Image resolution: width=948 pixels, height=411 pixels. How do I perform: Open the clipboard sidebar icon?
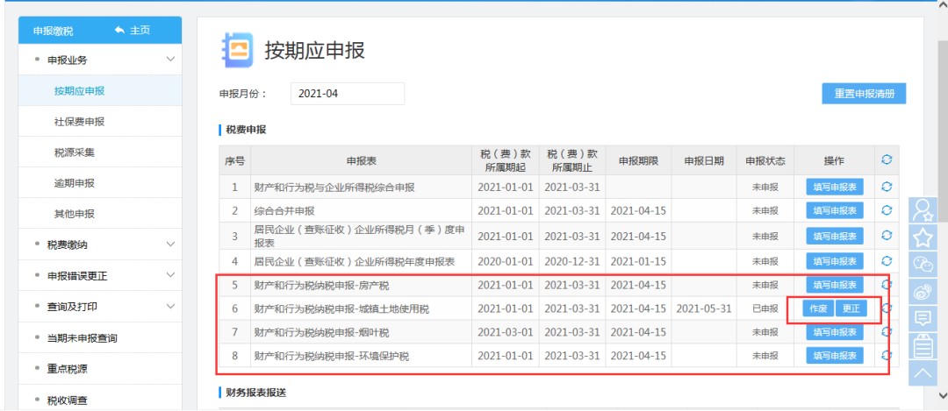coord(923,345)
